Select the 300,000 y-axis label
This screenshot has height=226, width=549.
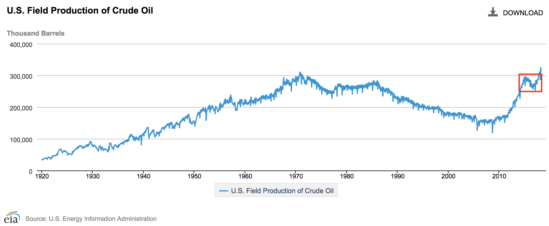click(21, 76)
